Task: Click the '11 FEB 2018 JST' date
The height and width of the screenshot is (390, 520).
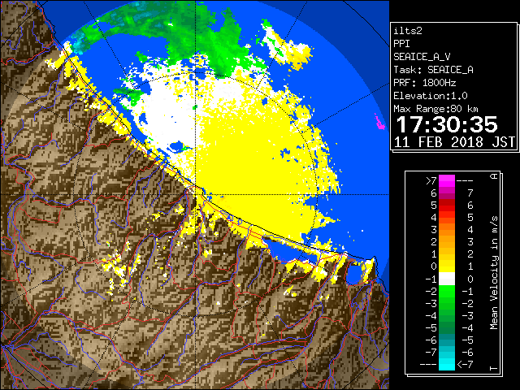Action: point(454,142)
